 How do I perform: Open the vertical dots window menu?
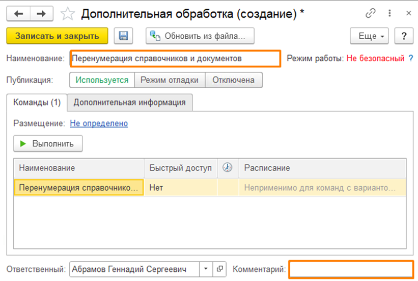pos(391,14)
